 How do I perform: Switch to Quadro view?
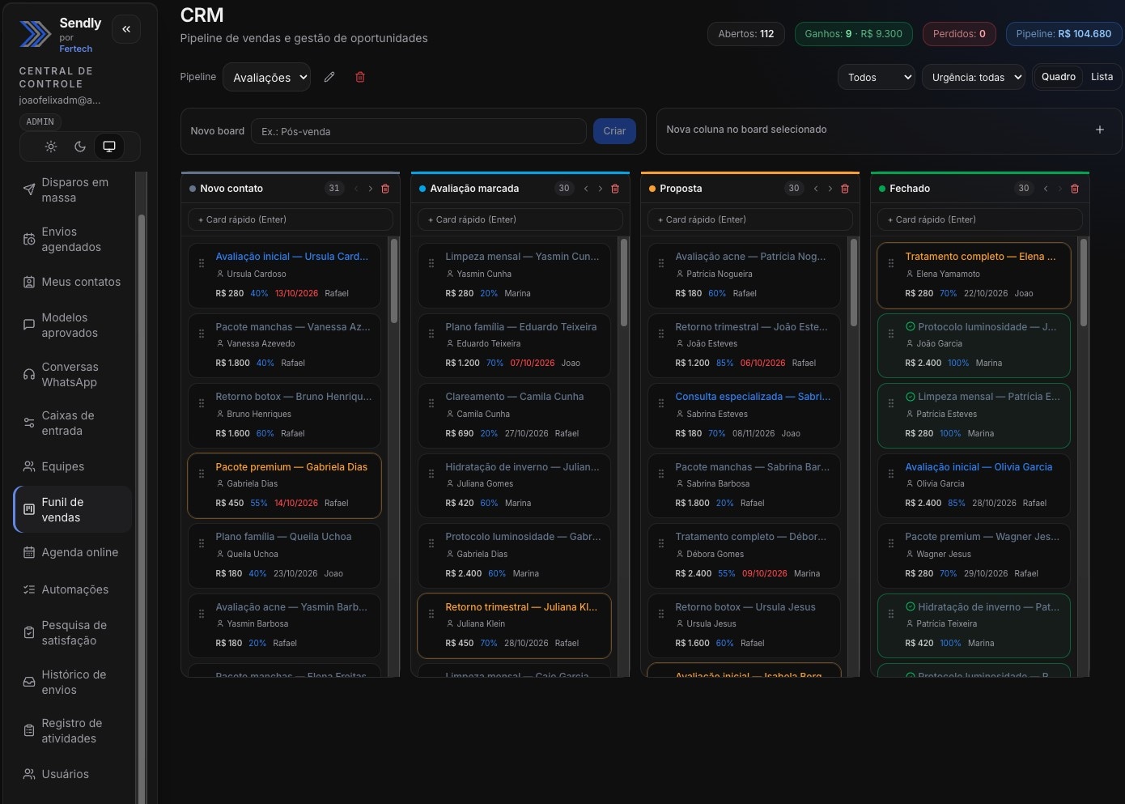pos(1059,76)
